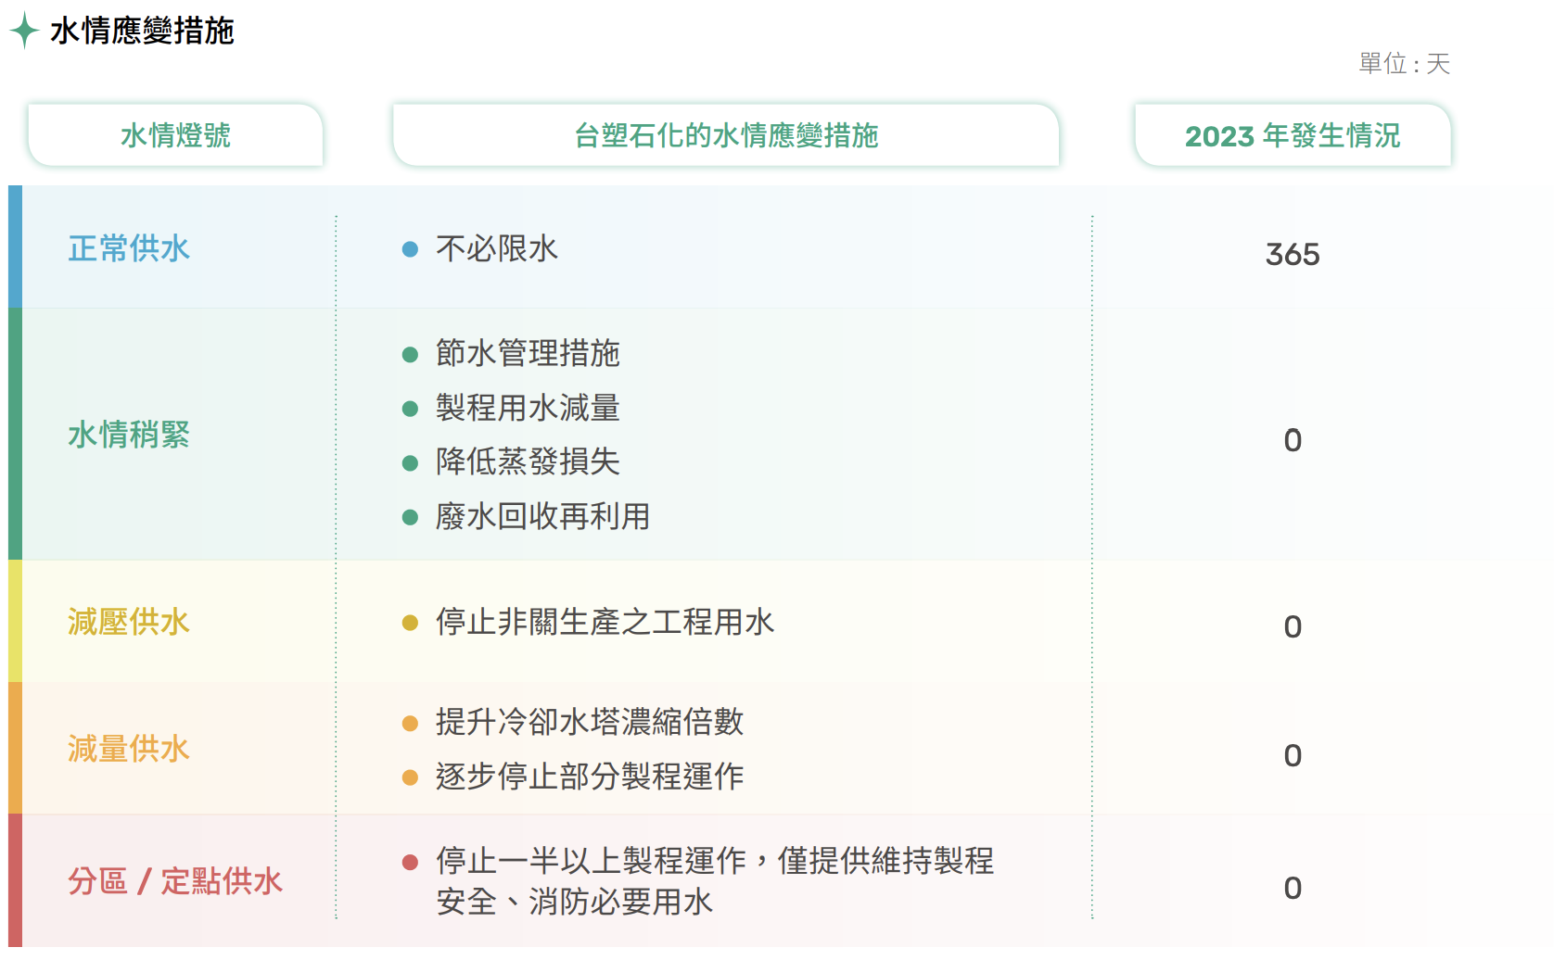Select the 水情稍緊 row label

[x=129, y=434]
